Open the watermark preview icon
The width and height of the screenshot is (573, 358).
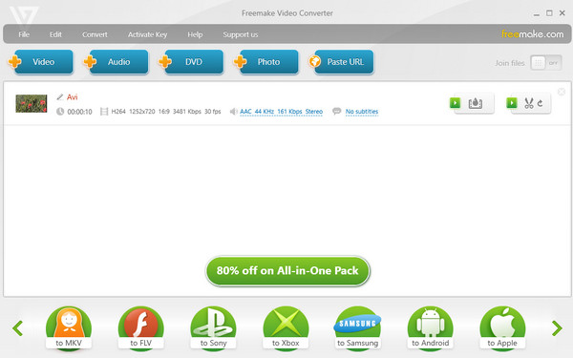[475, 103]
